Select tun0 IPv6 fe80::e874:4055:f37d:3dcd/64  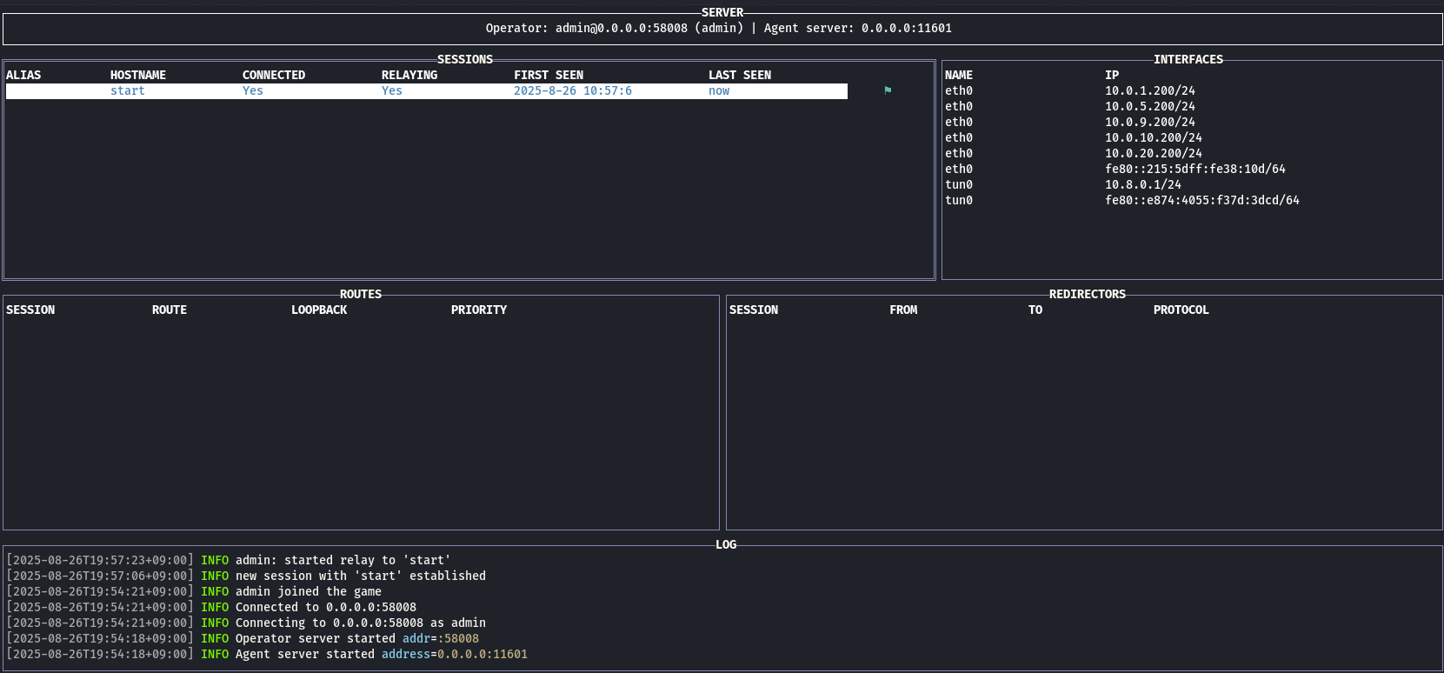tap(1202, 201)
